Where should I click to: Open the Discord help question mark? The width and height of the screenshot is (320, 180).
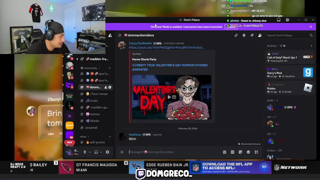pyautogui.click(x=287, y=20)
